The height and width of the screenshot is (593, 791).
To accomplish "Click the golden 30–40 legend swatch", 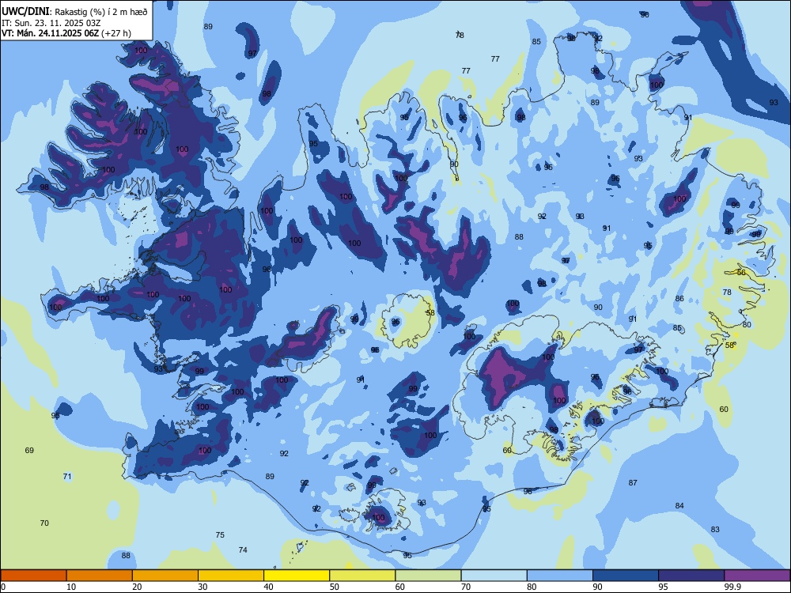I will pyautogui.click(x=231, y=576).
